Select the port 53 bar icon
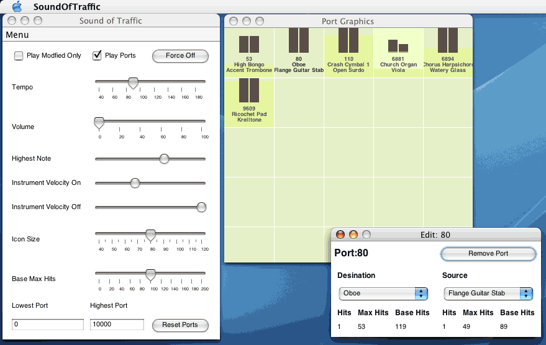 (249, 44)
